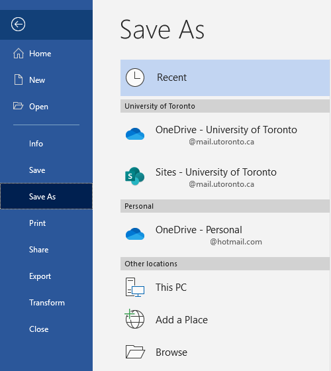Choose Save in the sidebar
The height and width of the screenshot is (371, 331).
pyautogui.click(x=46, y=170)
